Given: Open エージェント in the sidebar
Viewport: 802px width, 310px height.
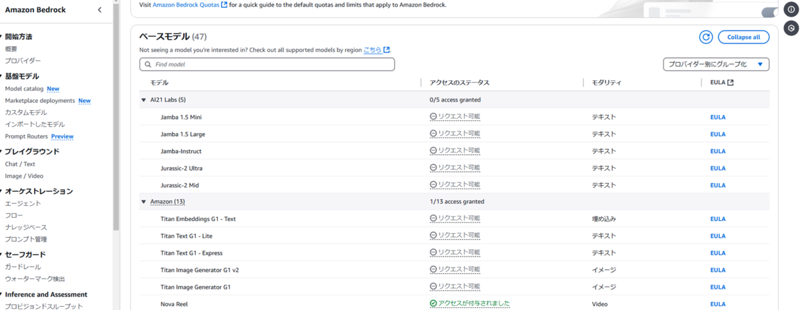Looking at the screenshot, I should pyautogui.click(x=23, y=203).
